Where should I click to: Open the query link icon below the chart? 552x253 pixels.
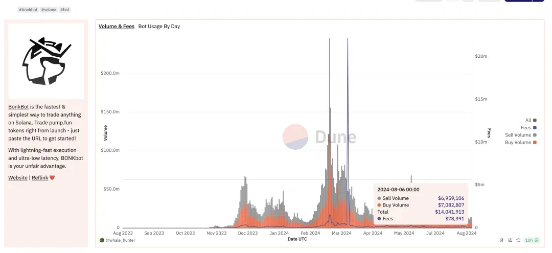pos(502,240)
